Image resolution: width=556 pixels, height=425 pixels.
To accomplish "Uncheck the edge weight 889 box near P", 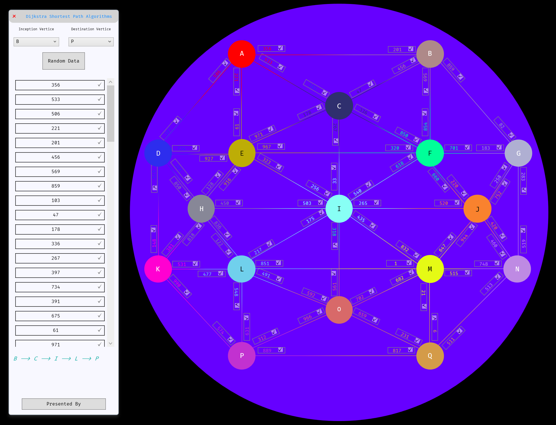I will pos(280,350).
